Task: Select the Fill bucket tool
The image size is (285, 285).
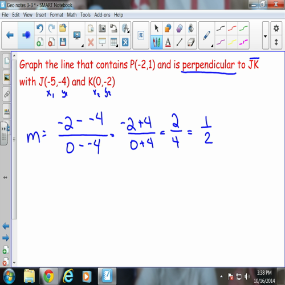Action: [191, 28]
